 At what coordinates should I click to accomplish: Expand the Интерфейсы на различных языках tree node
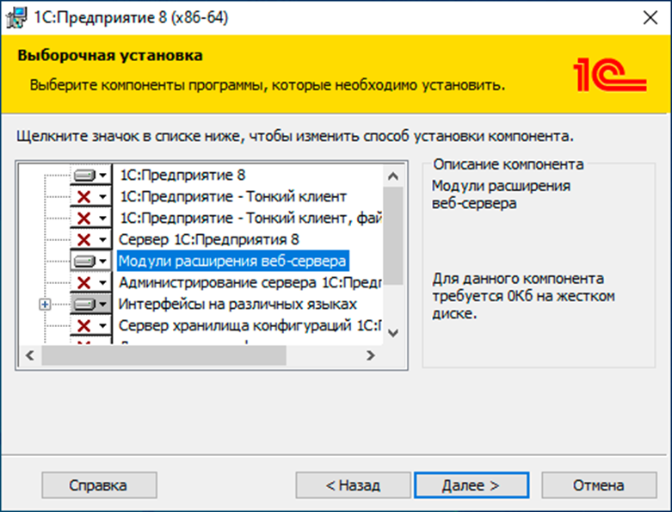(x=46, y=304)
